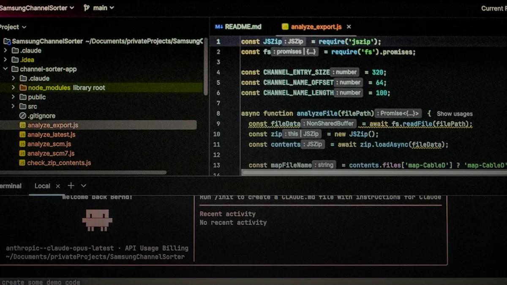Click the public folder icon
The image size is (507, 285).
tap(23, 97)
